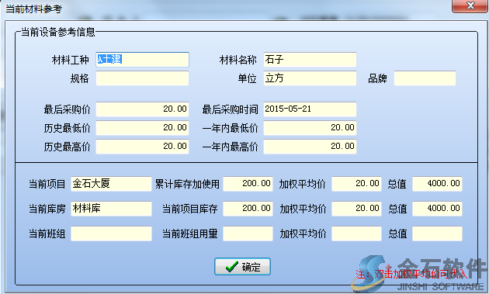The image size is (489, 294).
Task: Select the 材料工种 input field
Action: point(142,60)
